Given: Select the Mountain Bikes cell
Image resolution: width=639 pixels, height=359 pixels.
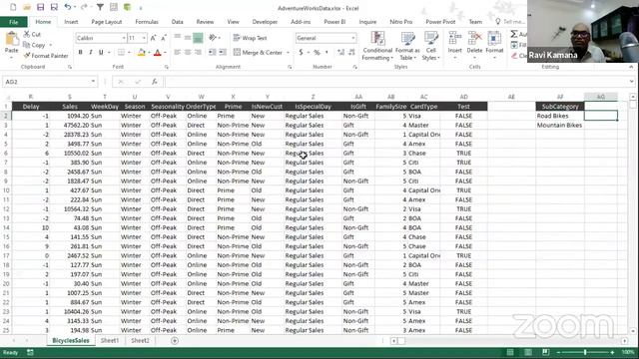Looking at the screenshot, I should (x=560, y=126).
